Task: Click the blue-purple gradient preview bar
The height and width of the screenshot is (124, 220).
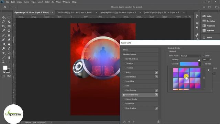Action: 189,64
